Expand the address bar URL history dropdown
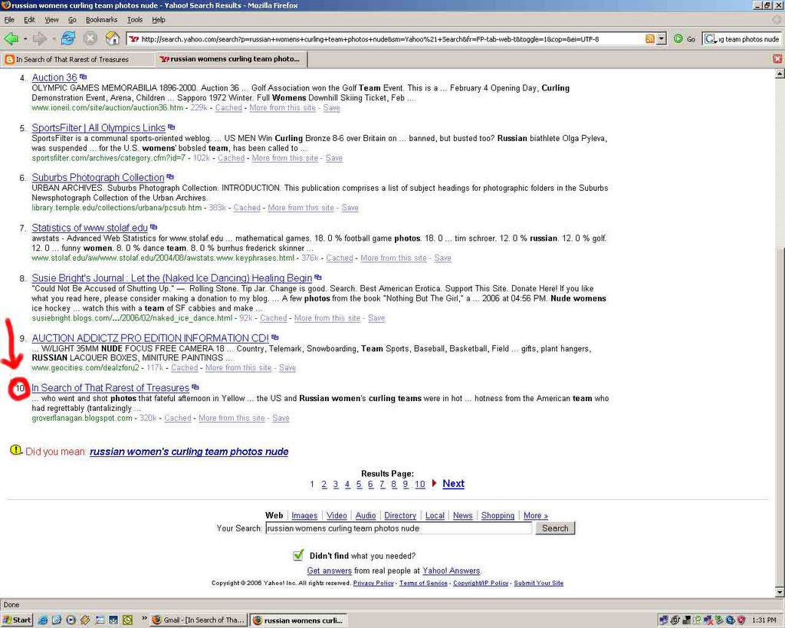 click(x=662, y=38)
